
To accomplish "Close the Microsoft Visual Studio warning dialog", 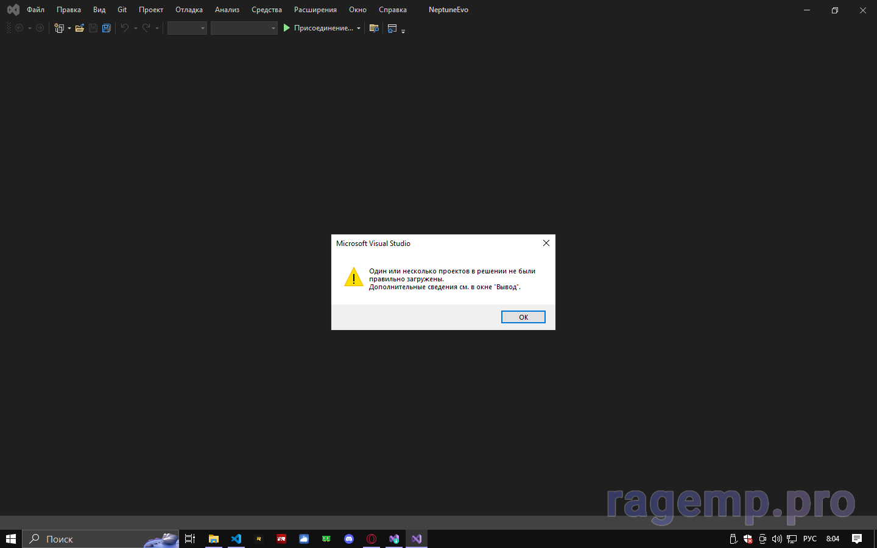I will point(546,243).
